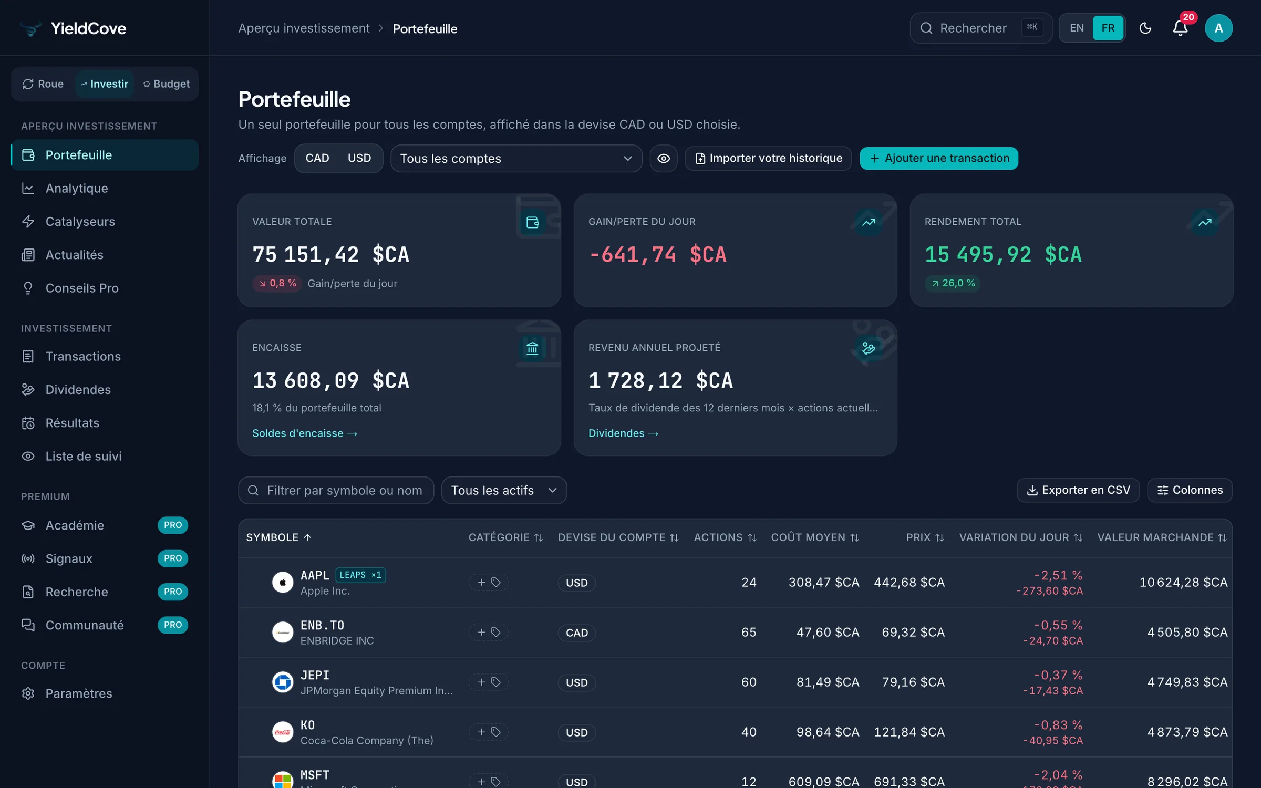Click the YieldCove bird logo icon
The image size is (1261, 788).
coord(30,28)
